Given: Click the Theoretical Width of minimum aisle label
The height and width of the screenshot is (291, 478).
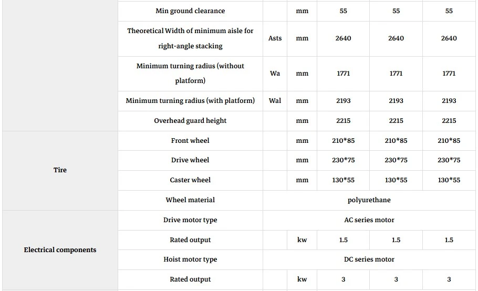Looking at the screenshot, I should [x=190, y=38].
